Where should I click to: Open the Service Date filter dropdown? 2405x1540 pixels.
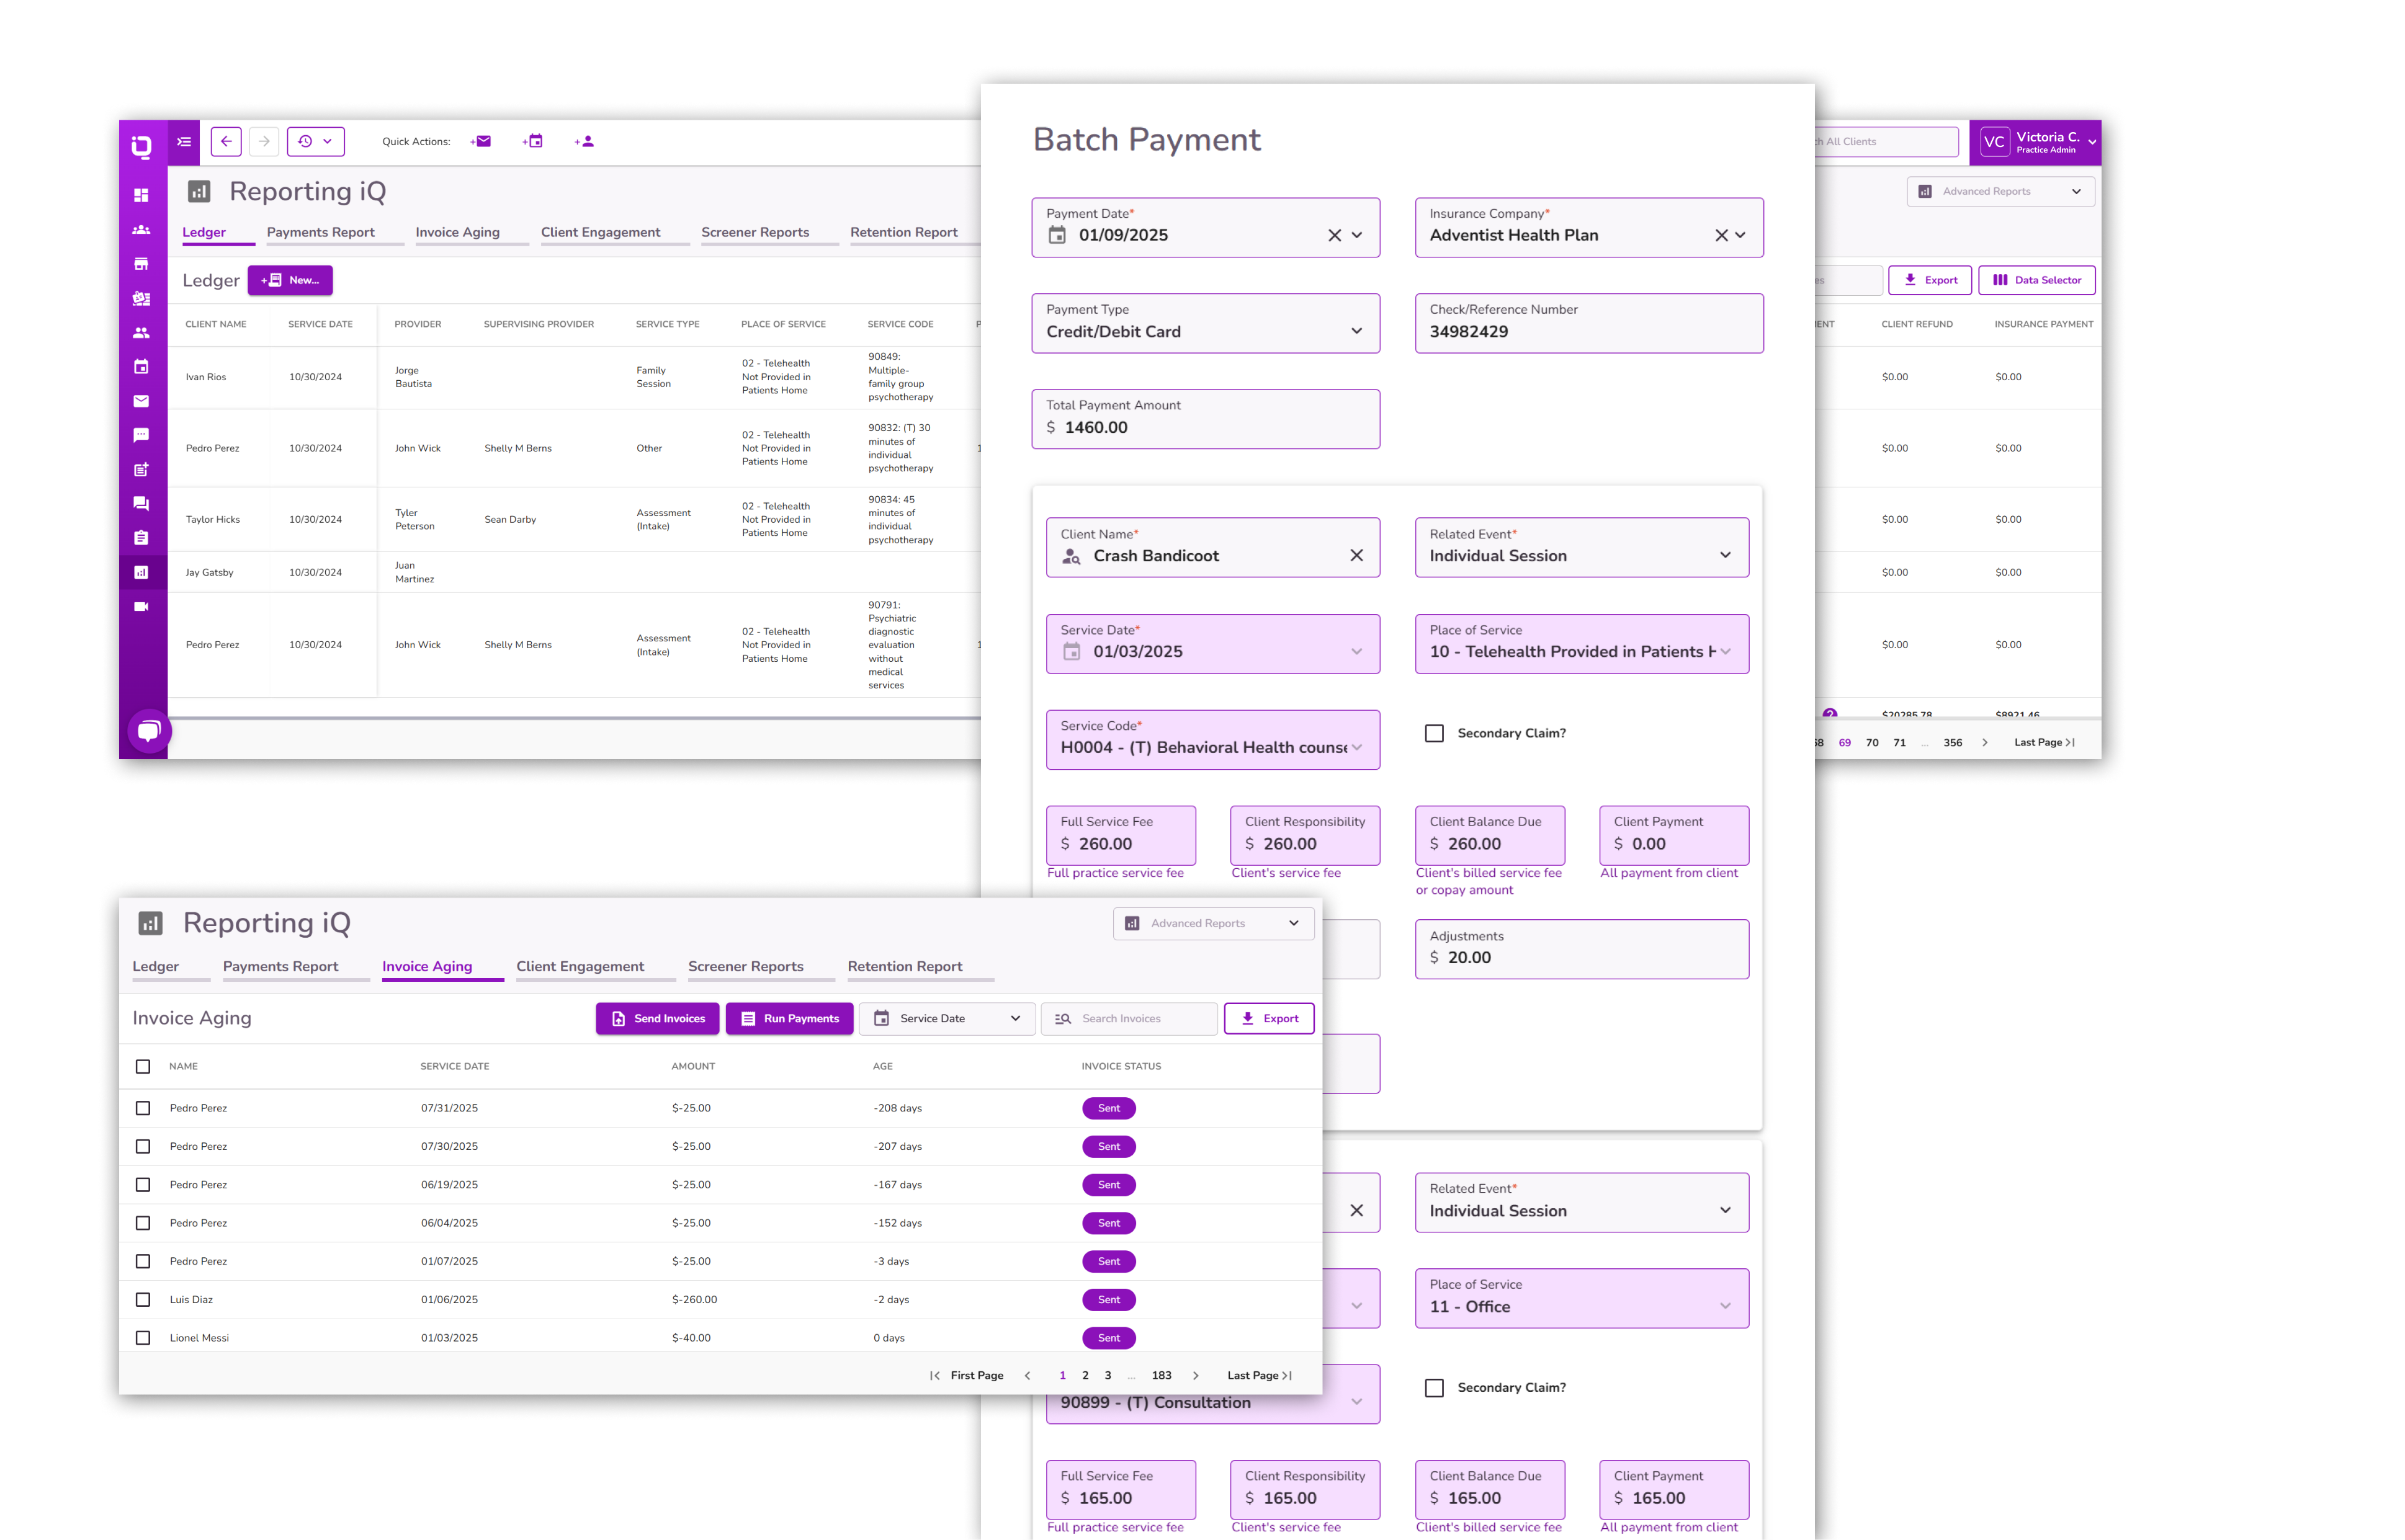coord(946,1018)
